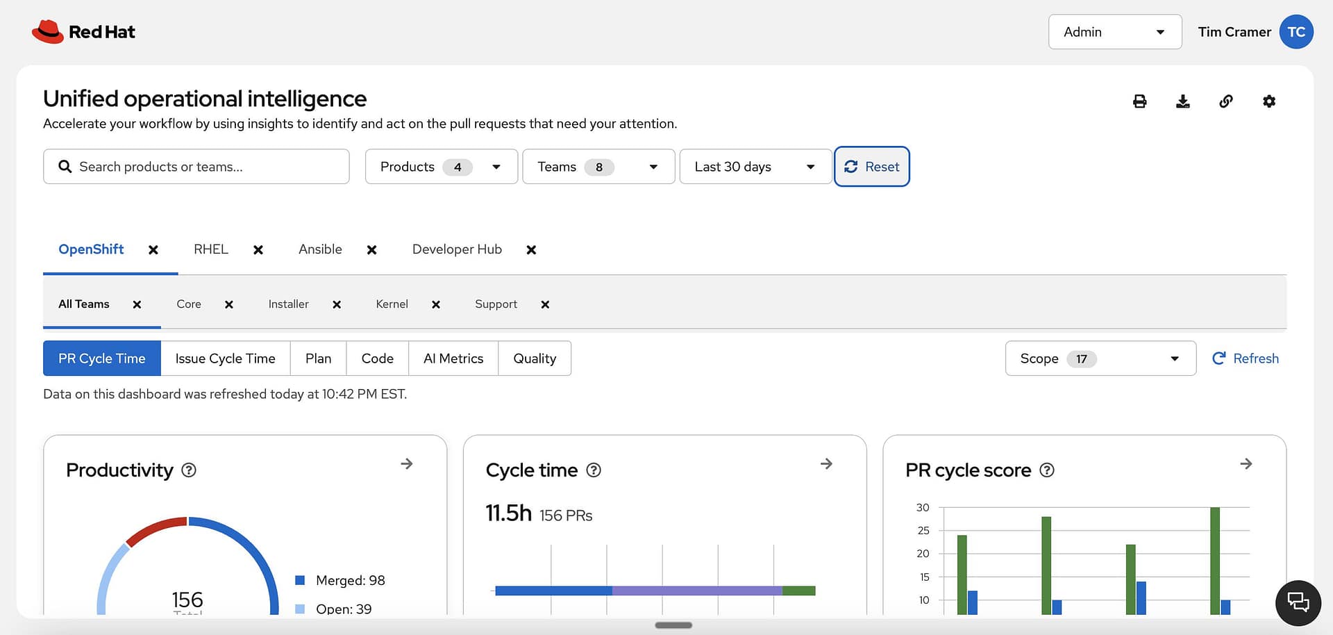The height and width of the screenshot is (635, 1333).
Task: Switch to the Ansible product tab
Action: 320,249
